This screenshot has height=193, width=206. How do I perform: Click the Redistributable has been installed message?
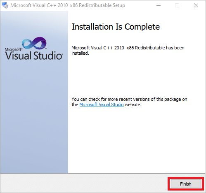click(x=128, y=50)
